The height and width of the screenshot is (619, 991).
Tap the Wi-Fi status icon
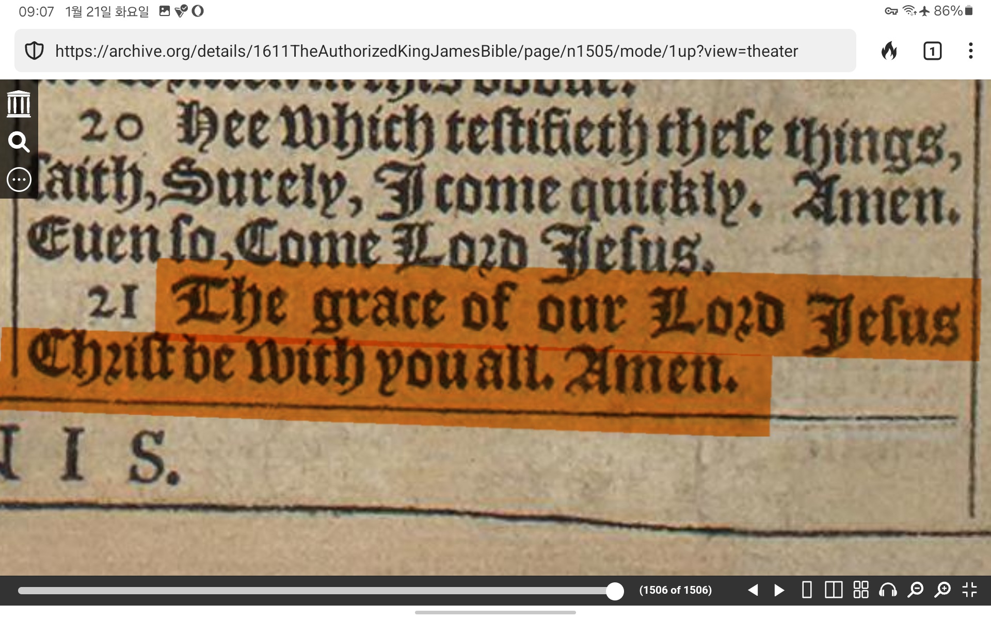click(909, 11)
